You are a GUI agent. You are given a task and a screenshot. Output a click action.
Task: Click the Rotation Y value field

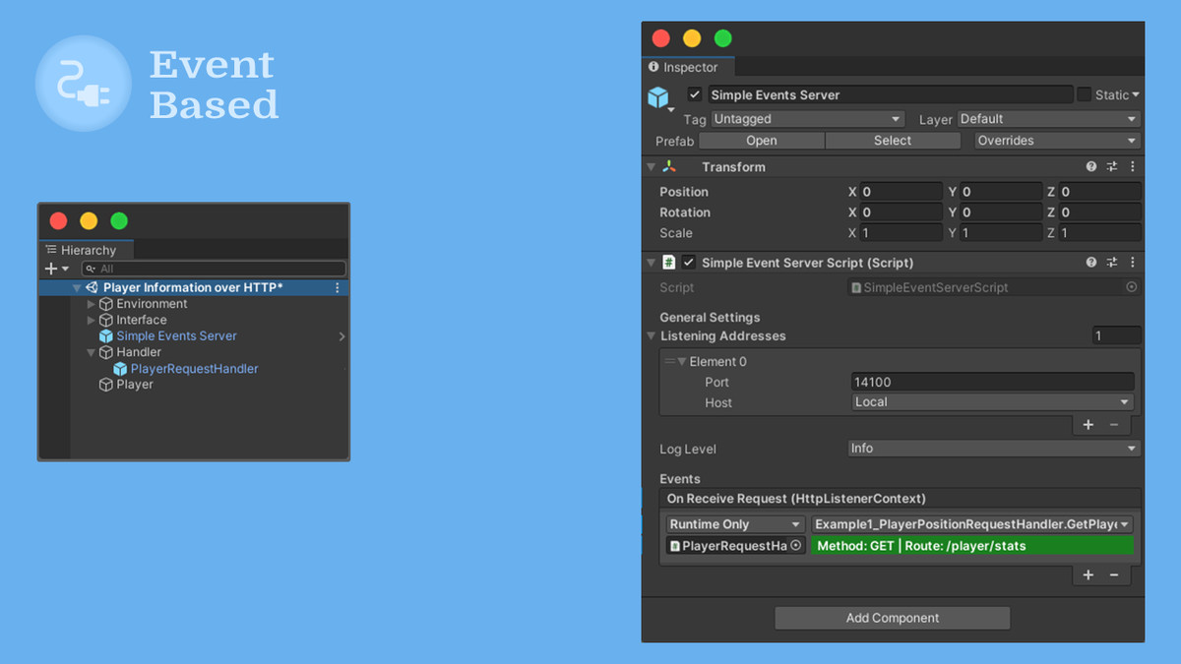(x=1001, y=212)
